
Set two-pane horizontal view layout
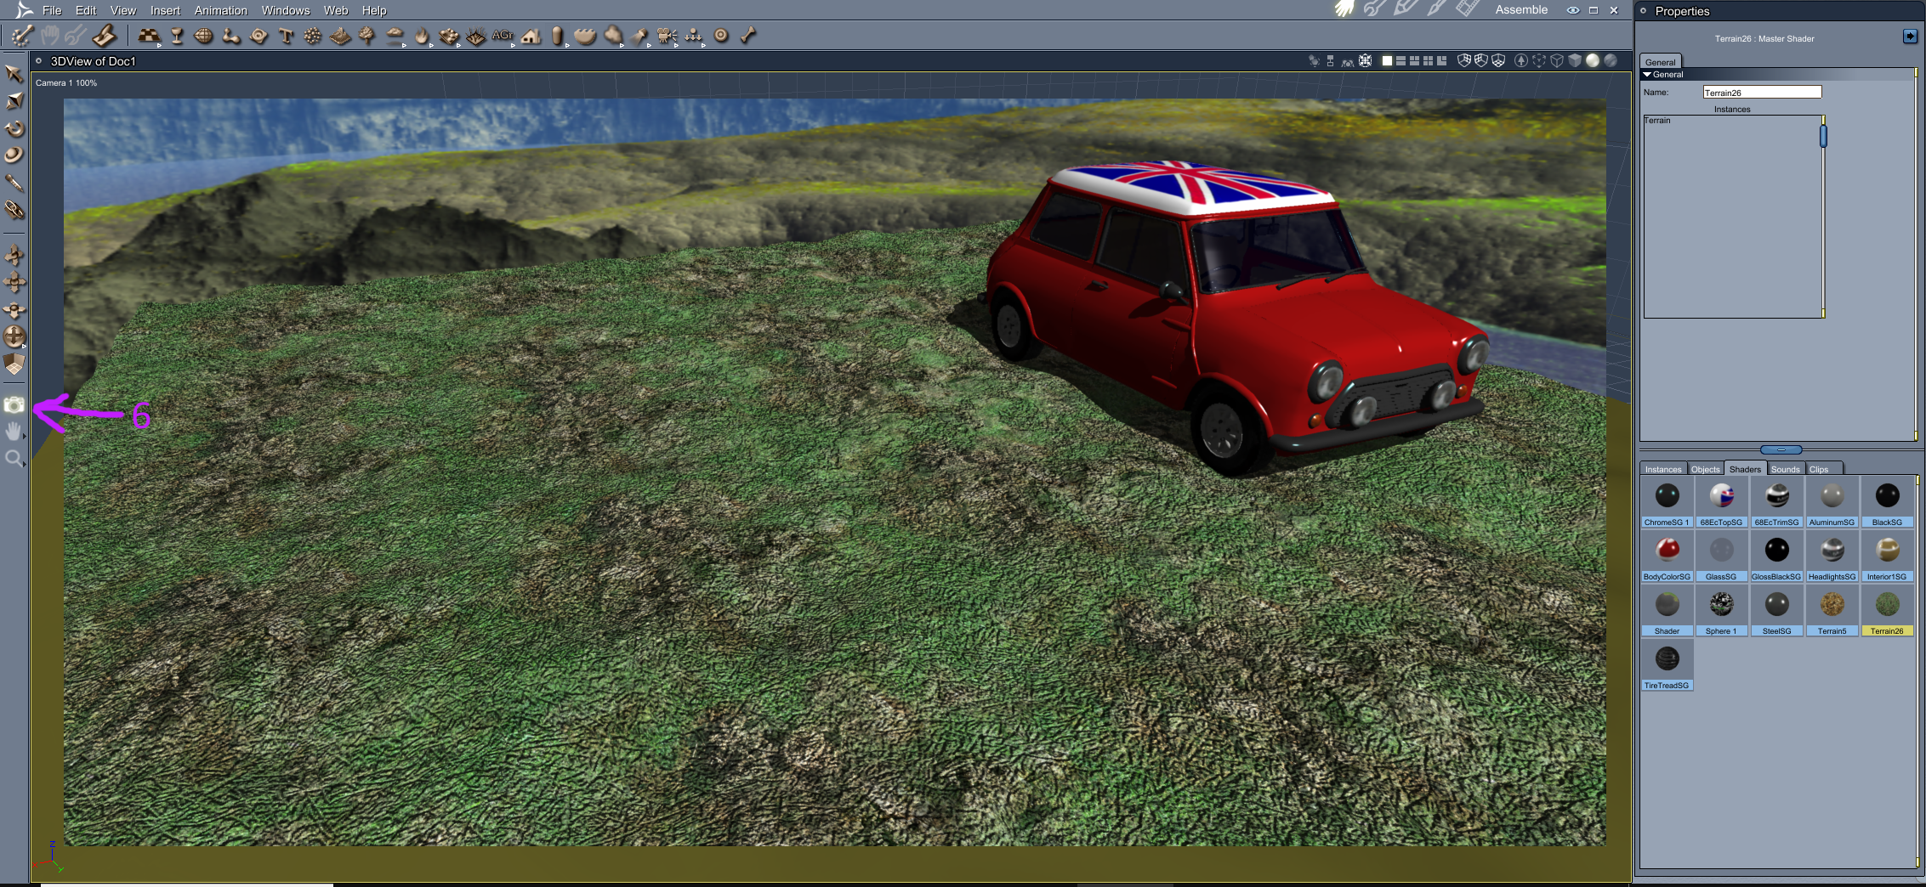pyautogui.click(x=1400, y=60)
